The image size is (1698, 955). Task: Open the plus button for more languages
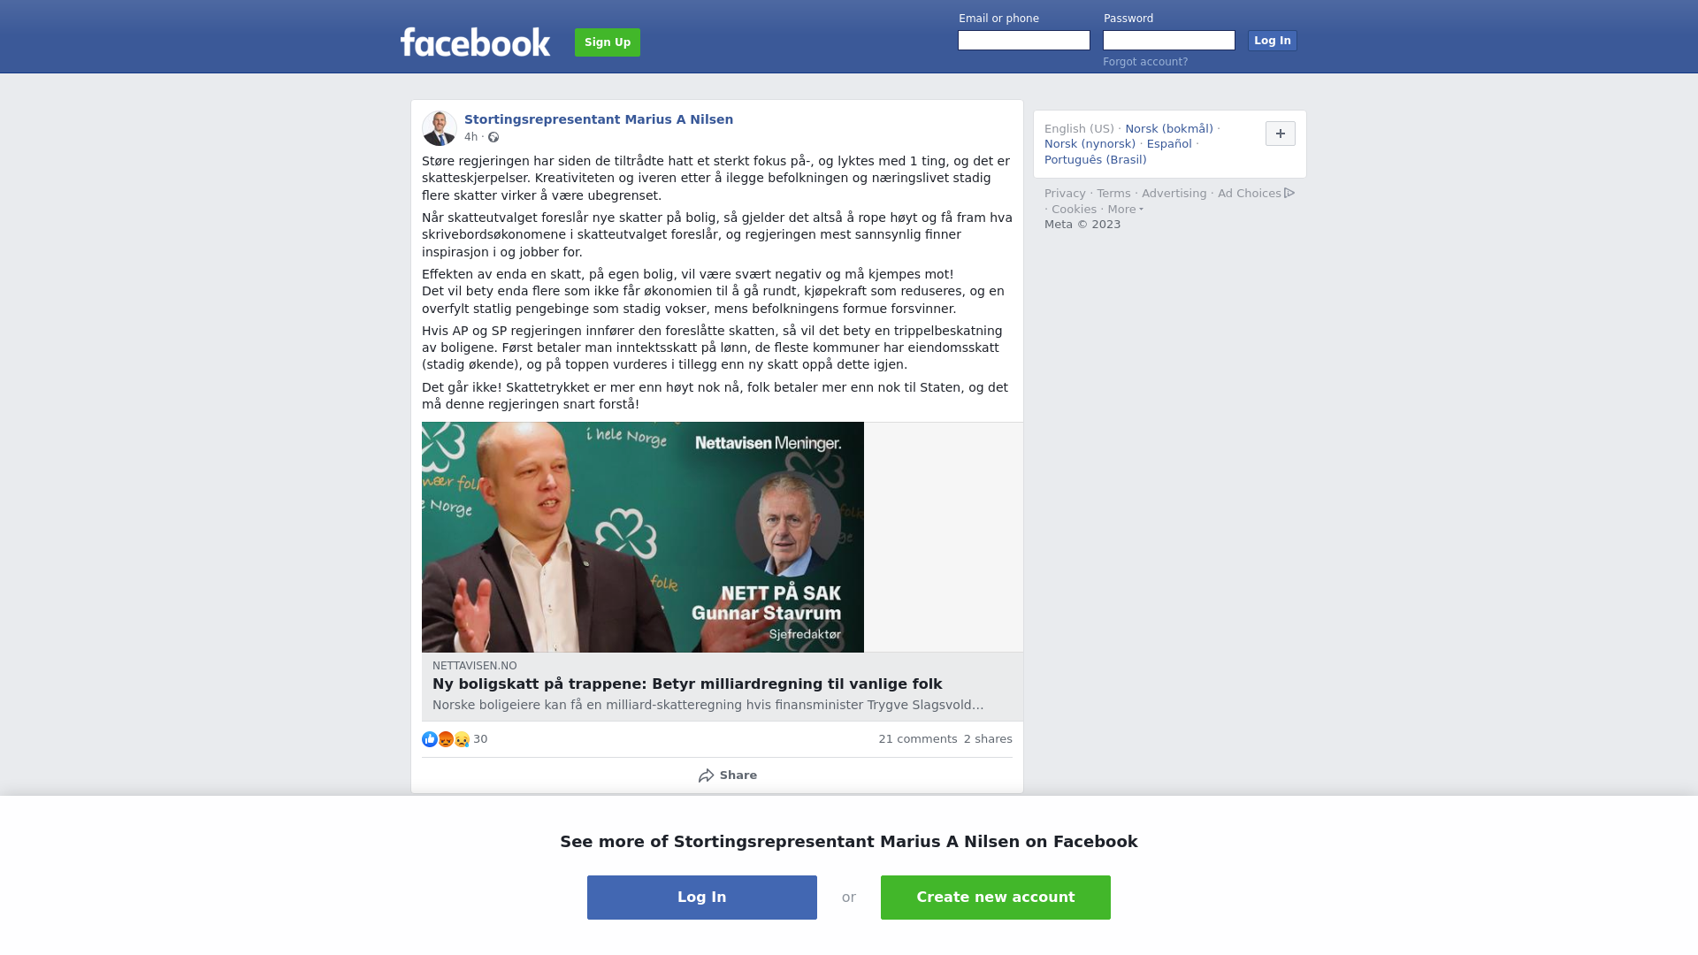[1281, 134]
